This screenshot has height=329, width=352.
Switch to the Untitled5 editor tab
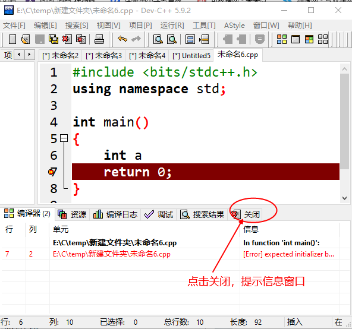pos(191,56)
